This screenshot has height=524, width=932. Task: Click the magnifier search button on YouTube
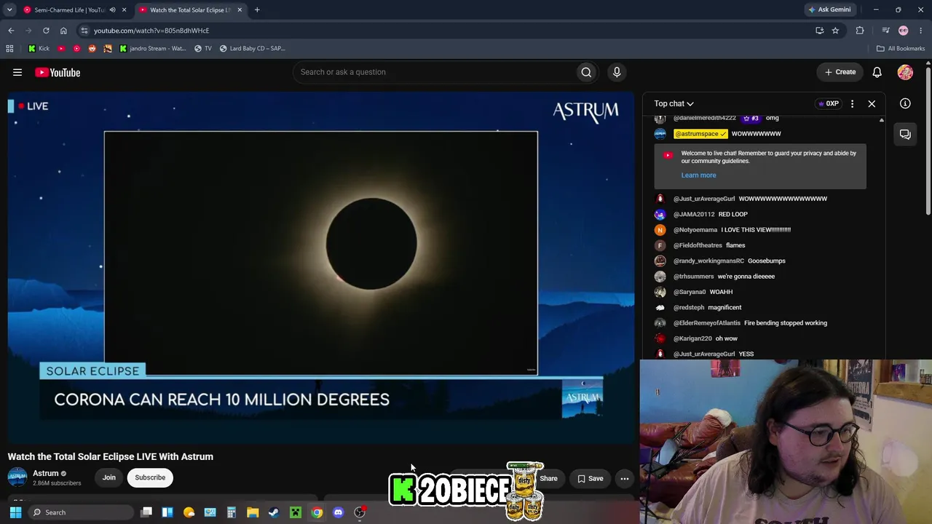click(x=586, y=72)
